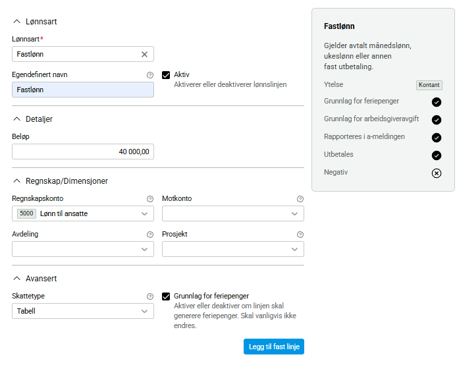Click the Rapporteres i a-meldingen label

pos(364,136)
